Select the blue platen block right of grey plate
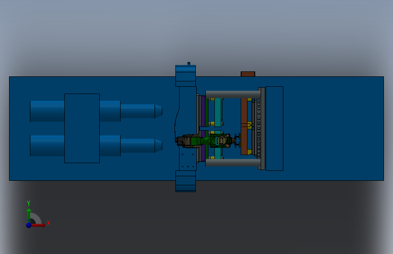 (x=274, y=128)
